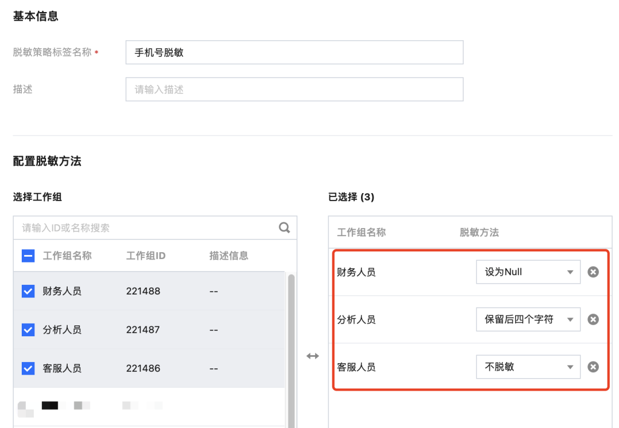Screen dimensions: 619x428
Task: Open the 设为Null masking method dropdown
Action: coord(528,272)
